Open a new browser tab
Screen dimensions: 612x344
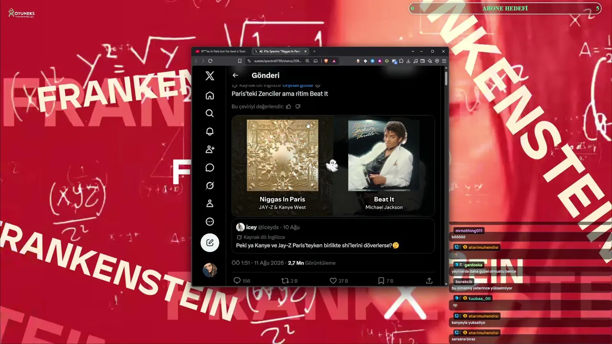pyautogui.click(x=314, y=51)
